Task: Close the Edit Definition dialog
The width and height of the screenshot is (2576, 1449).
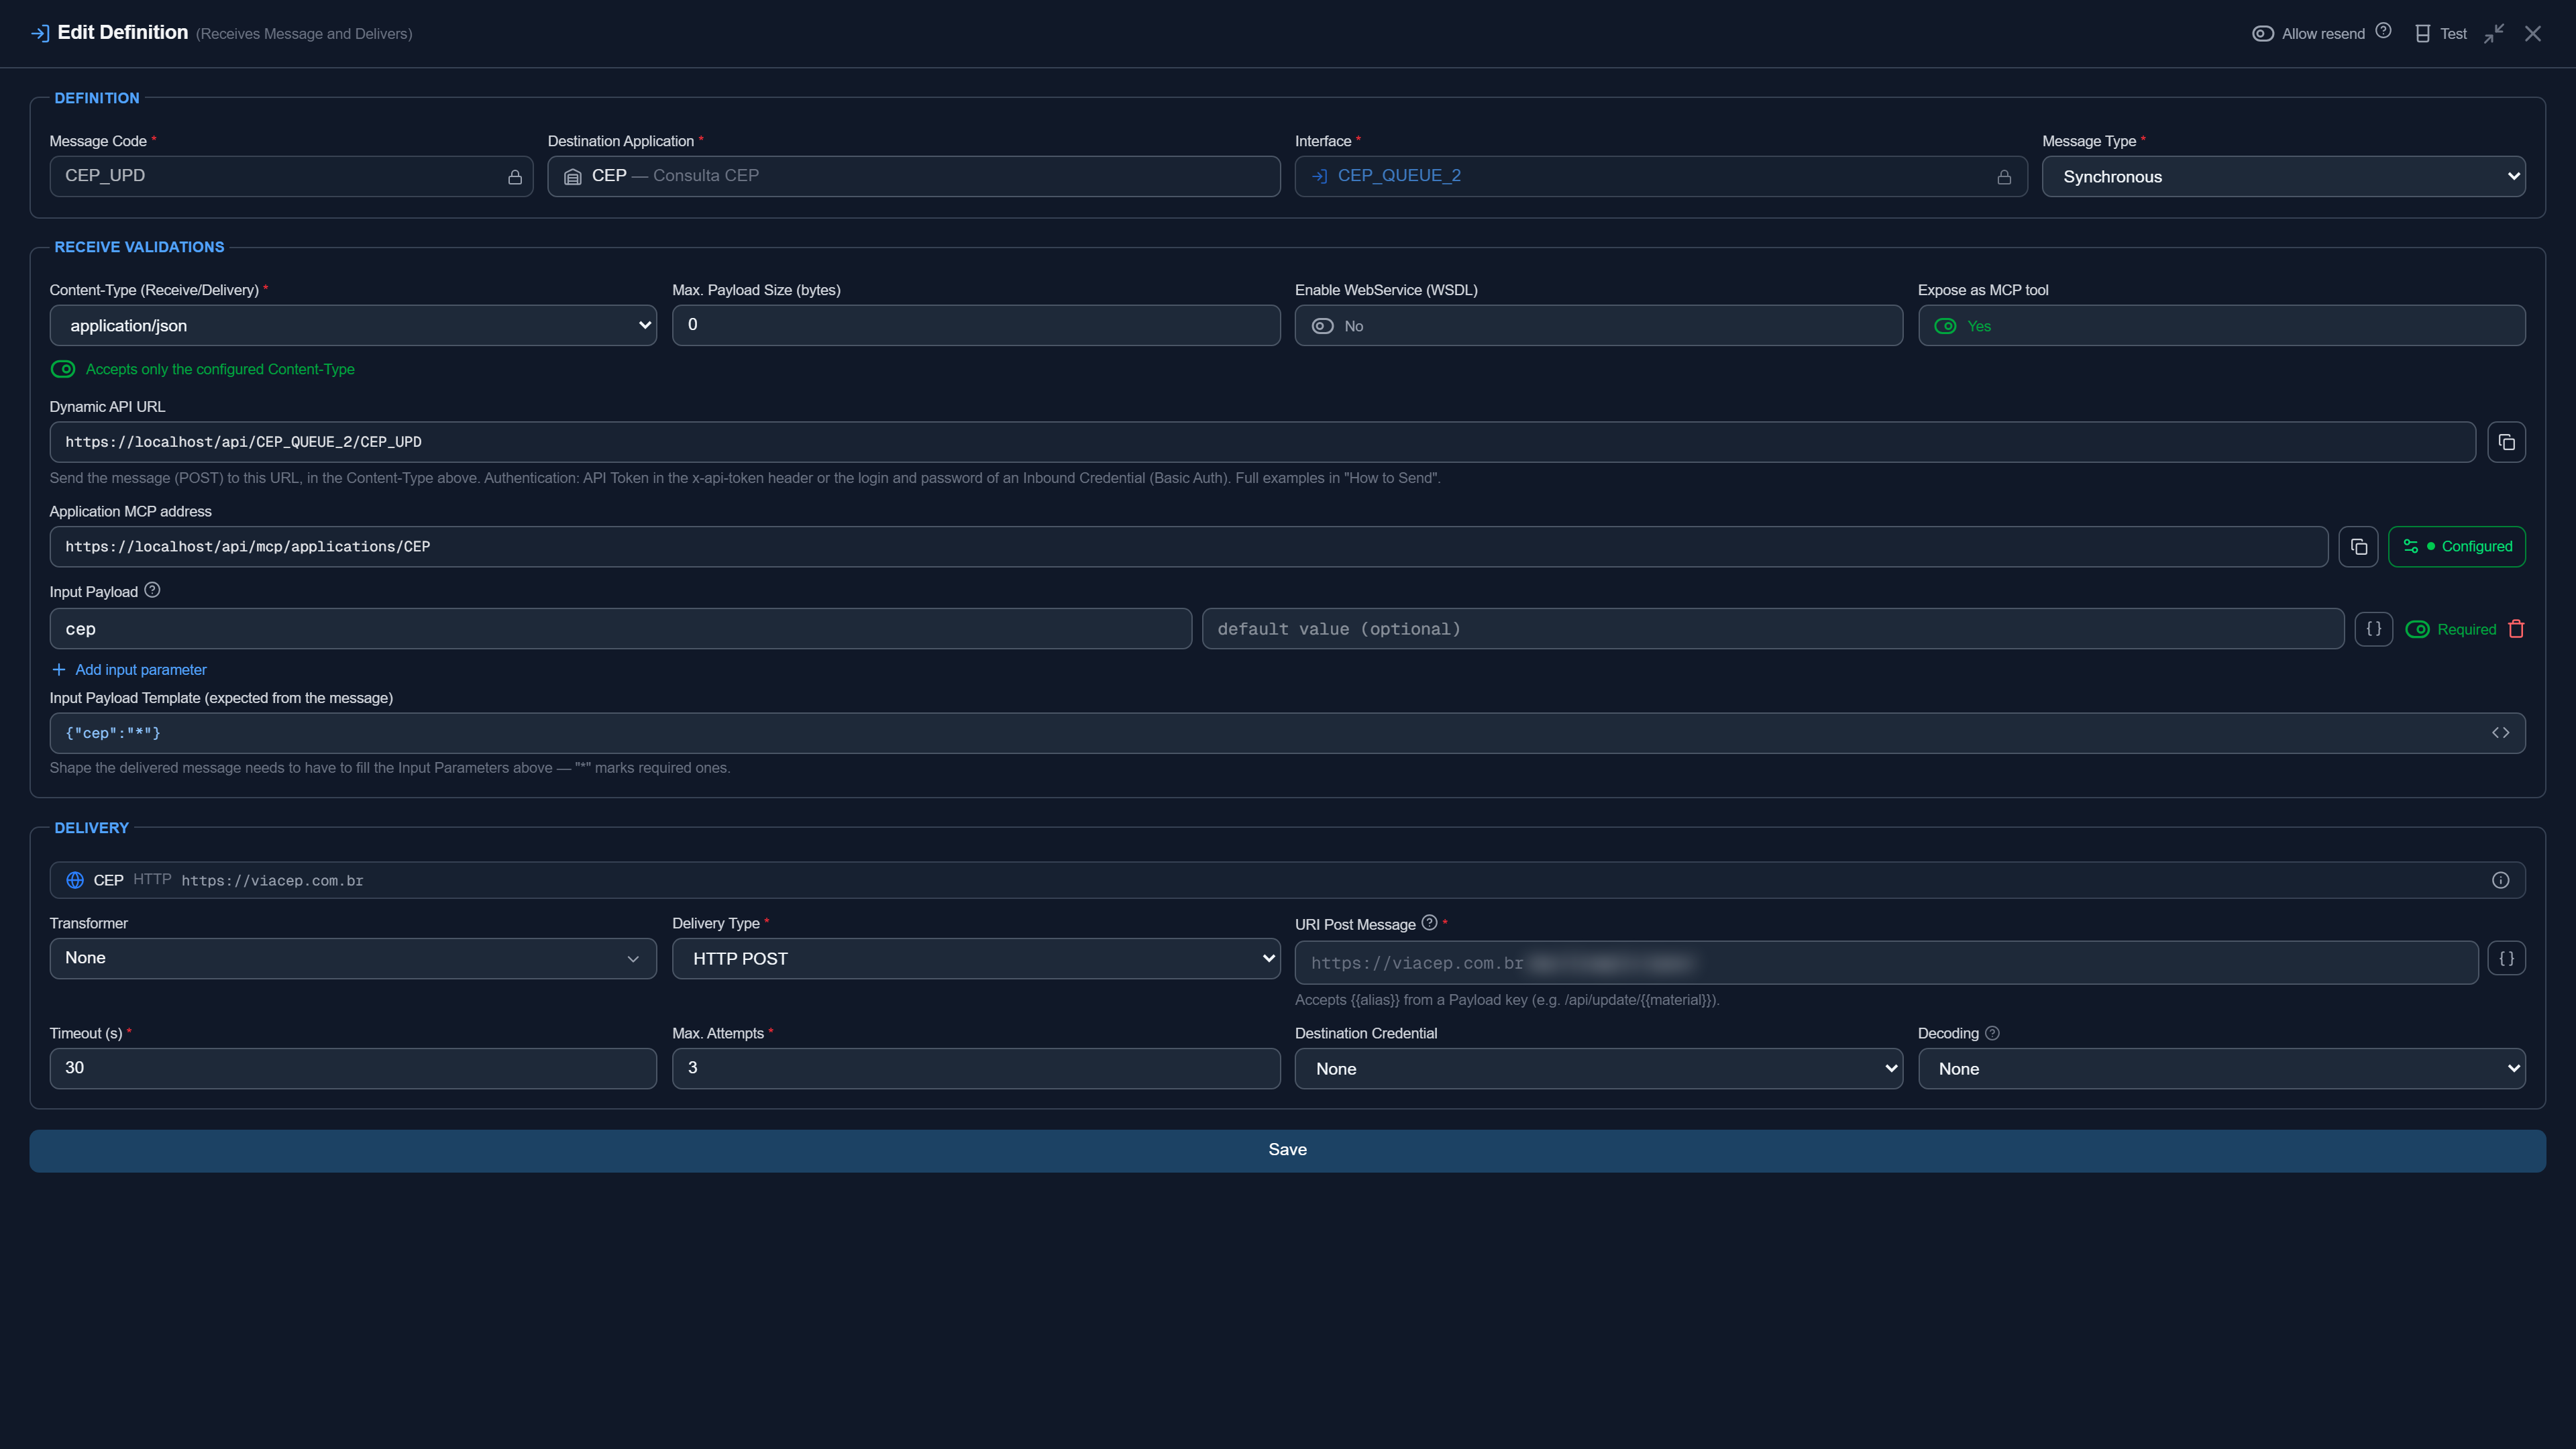Action: point(2533,34)
